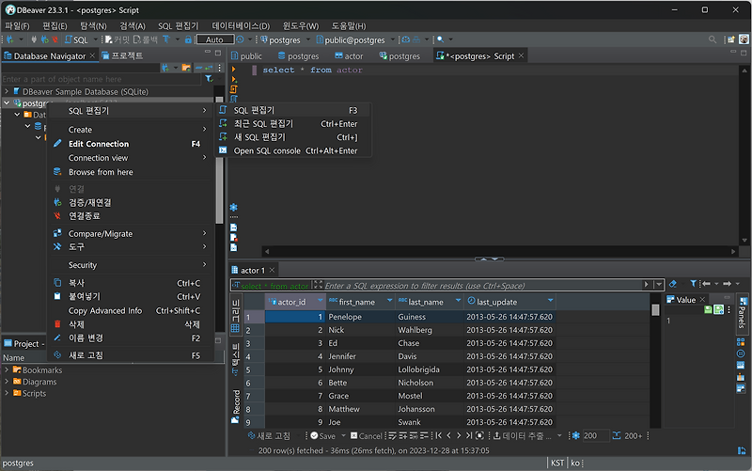The width and height of the screenshot is (752, 471).
Task: Close the <postgres> Script tab
Action: tap(522, 56)
